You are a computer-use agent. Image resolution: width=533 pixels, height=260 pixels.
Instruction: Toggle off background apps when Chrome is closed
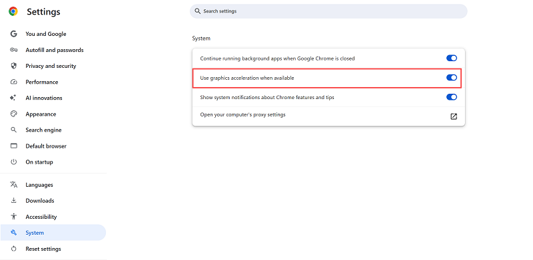point(452,58)
